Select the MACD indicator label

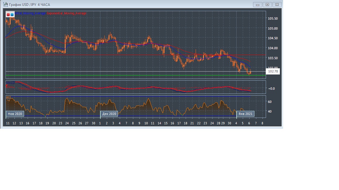(x=10, y=83)
